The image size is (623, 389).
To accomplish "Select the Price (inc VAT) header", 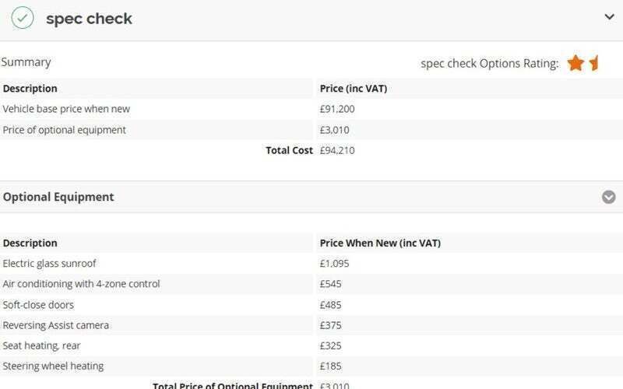I will tap(354, 89).
